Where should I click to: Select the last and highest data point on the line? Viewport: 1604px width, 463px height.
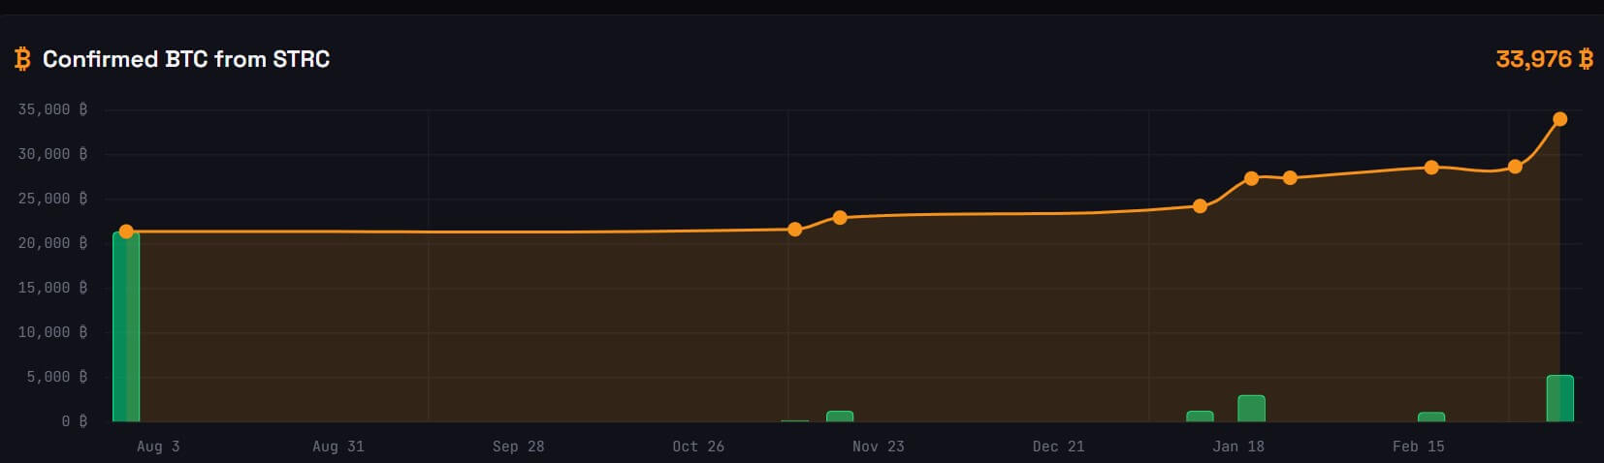click(x=1559, y=119)
